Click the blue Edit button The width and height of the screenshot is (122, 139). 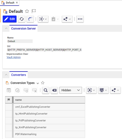[10, 19]
